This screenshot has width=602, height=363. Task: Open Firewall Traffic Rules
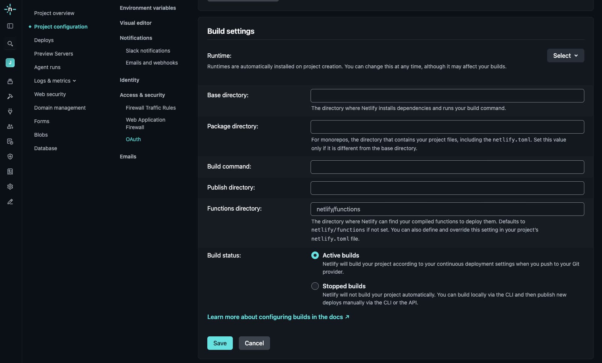click(151, 108)
